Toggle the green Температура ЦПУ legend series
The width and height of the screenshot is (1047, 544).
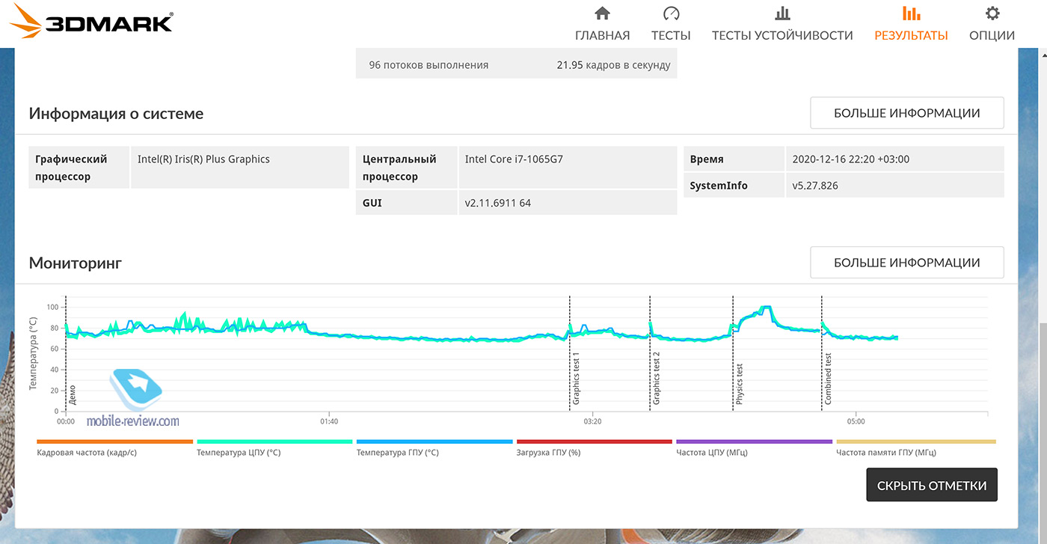click(274, 447)
